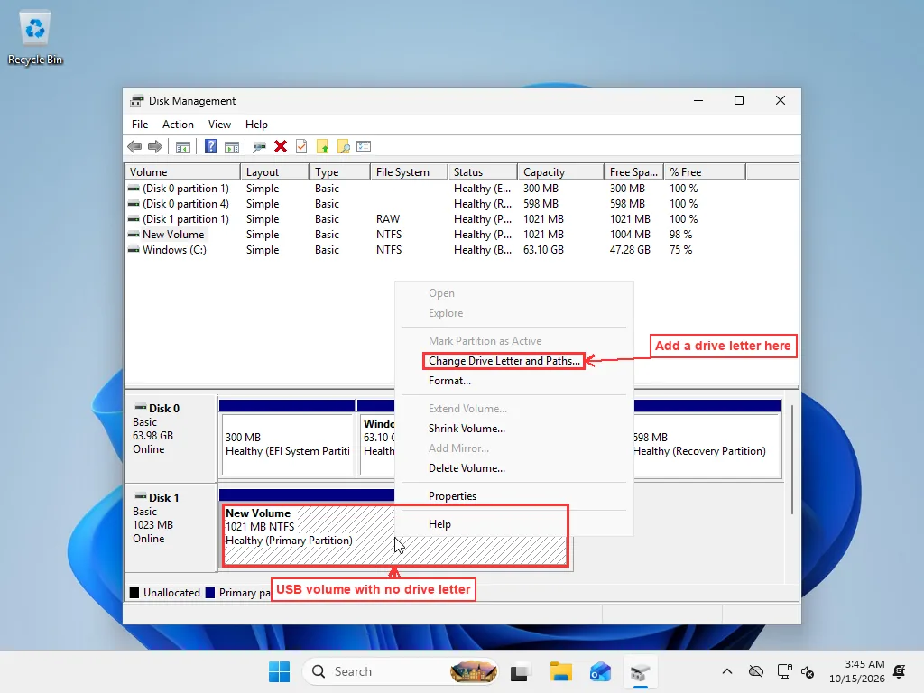Click the Forward arrow toolbar icon

155,147
